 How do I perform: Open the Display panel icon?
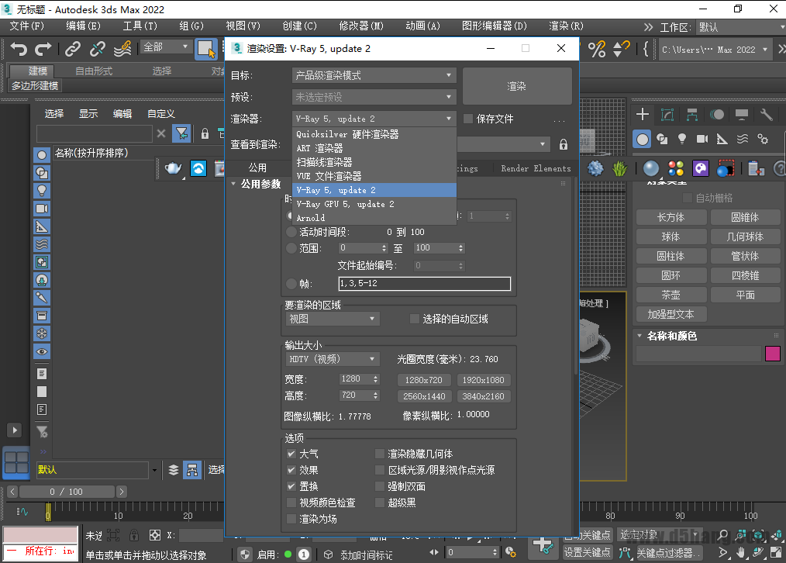click(x=742, y=114)
